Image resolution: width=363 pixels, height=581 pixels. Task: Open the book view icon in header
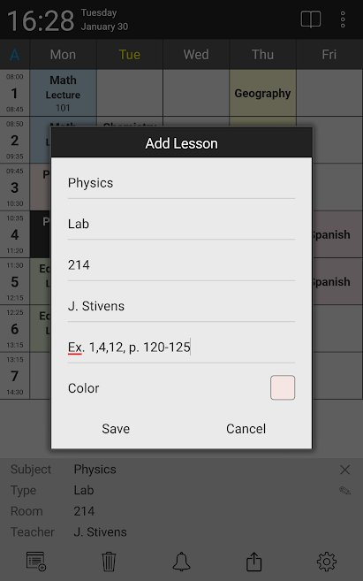click(x=311, y=19)
